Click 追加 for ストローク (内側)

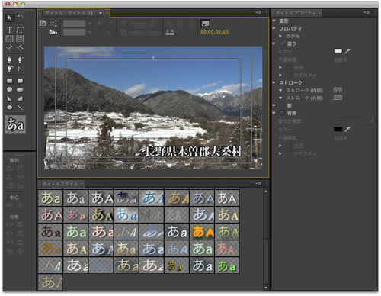click(338, 89)
